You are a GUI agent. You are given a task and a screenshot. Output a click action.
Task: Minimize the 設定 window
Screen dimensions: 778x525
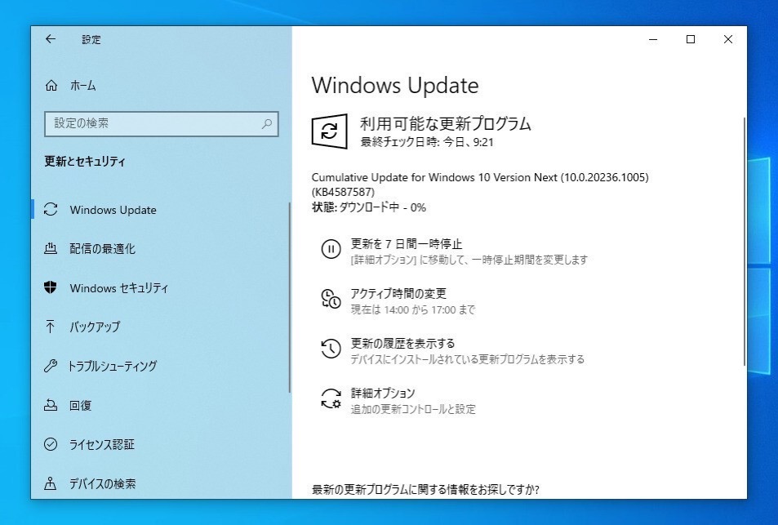(653, 39)
